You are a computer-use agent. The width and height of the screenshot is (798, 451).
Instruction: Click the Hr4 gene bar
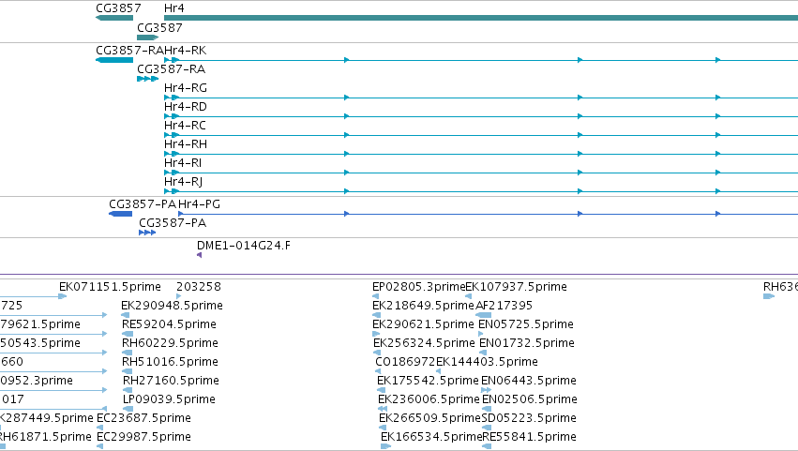click(x=481, y=18)
